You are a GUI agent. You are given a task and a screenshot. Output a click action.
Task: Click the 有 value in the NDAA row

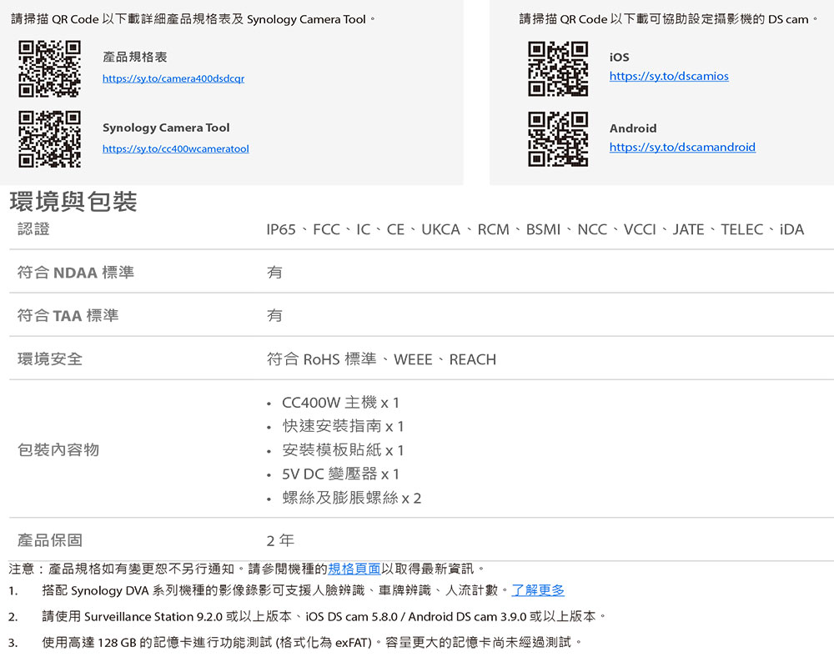274,273
